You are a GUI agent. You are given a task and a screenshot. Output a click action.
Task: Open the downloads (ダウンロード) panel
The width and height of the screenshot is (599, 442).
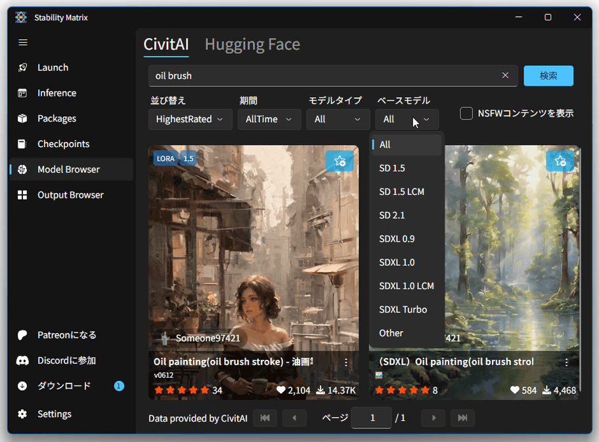pyautogui.click(x=72, y=386)
